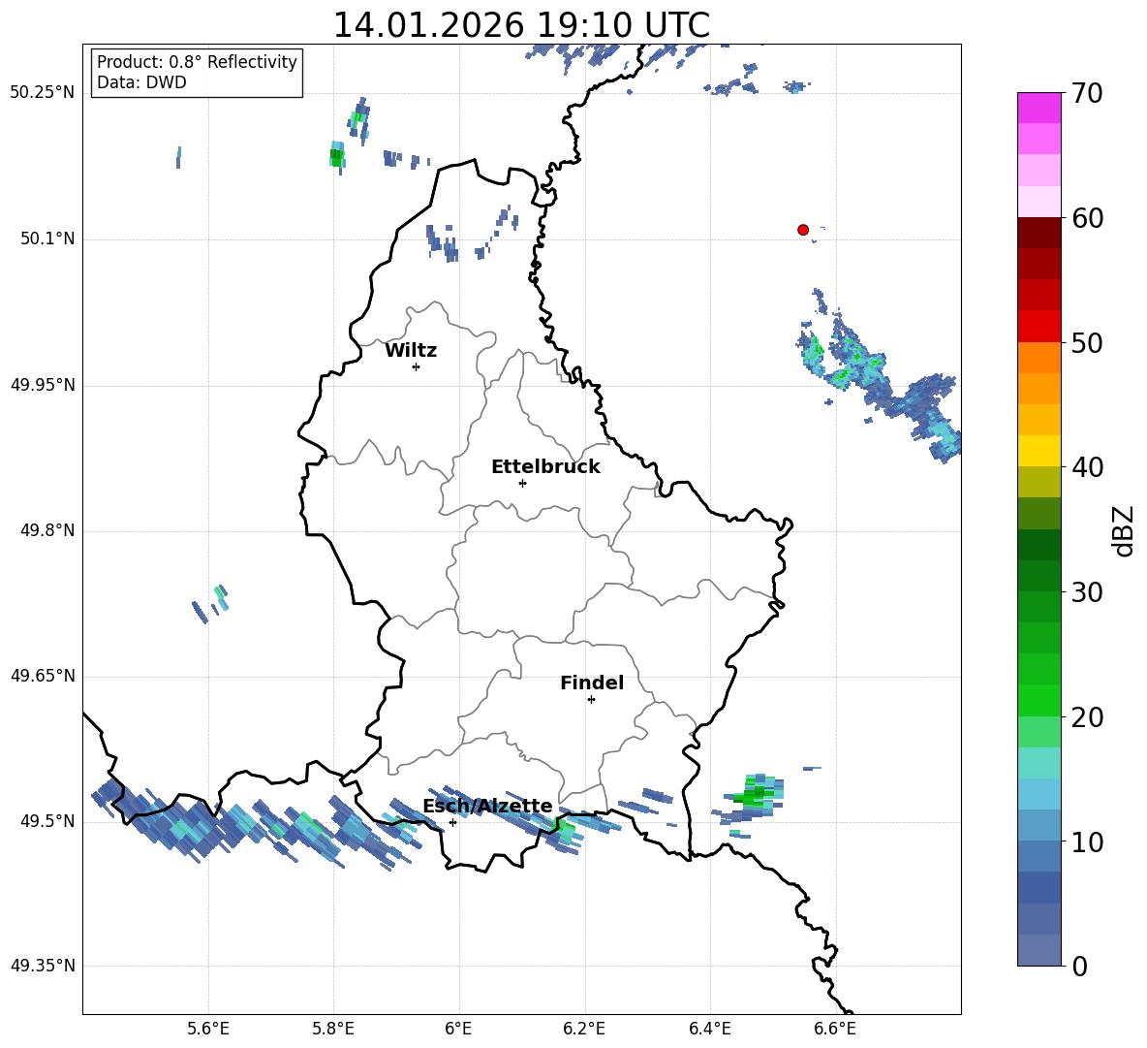This screenshot has height=1048, width=1147.
Task: Click the 49.5°N latitude label
Action: coord(47,821)
